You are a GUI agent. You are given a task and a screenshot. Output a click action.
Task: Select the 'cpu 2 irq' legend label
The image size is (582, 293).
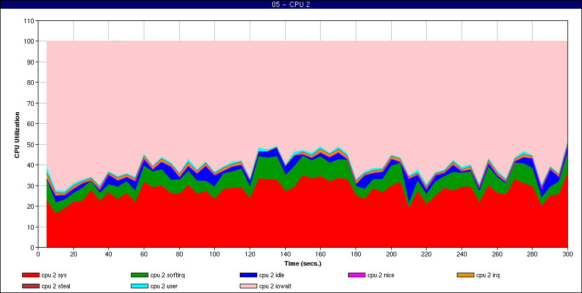coord(488,275)
